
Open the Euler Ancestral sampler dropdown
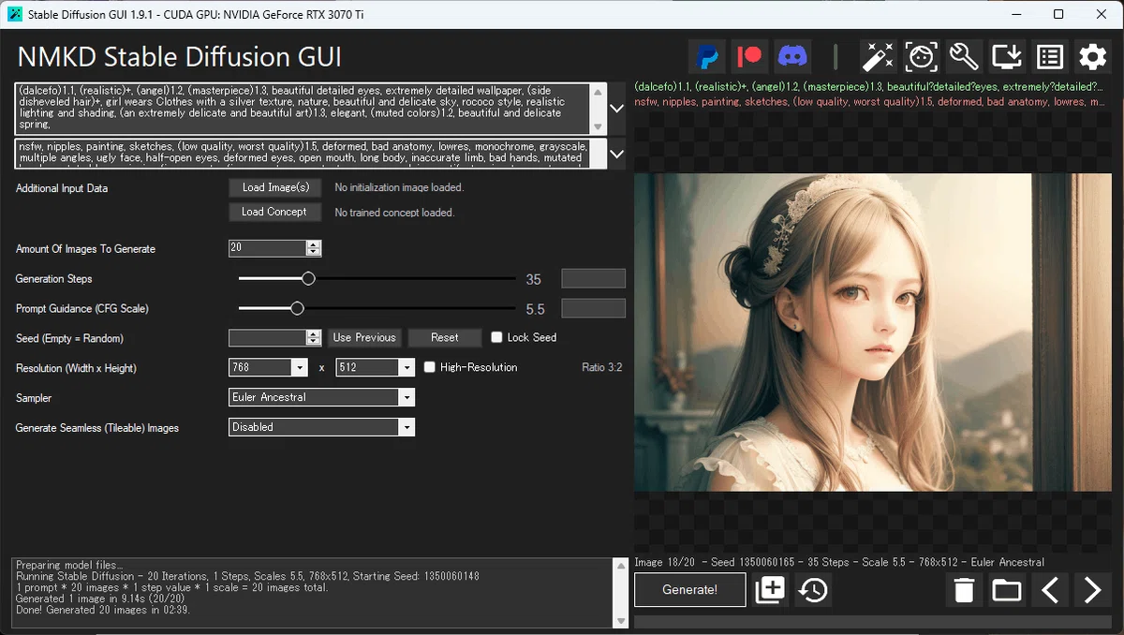coord(407,397)
